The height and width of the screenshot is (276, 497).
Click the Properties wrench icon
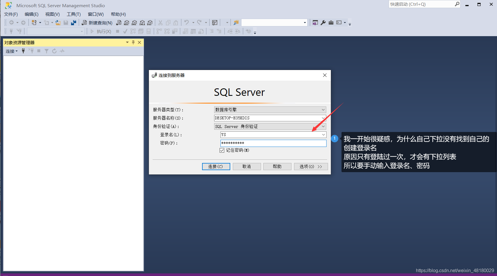[x=323, y=23]
